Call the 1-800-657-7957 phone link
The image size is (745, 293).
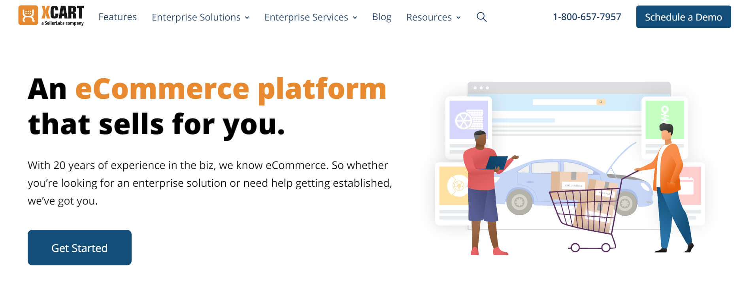tap(587, 17)
